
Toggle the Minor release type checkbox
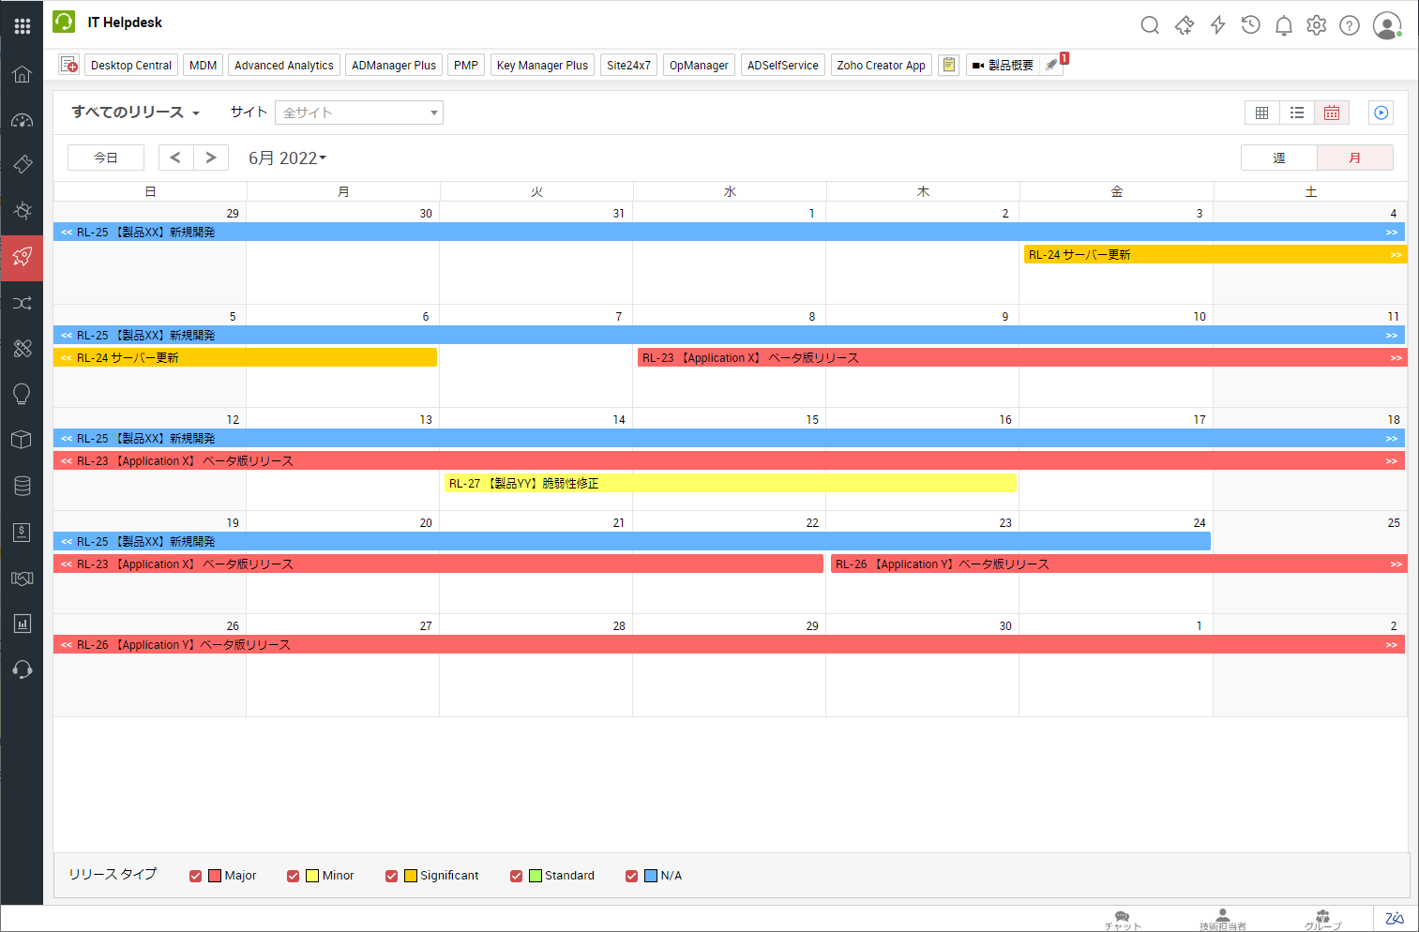point(293,876)
